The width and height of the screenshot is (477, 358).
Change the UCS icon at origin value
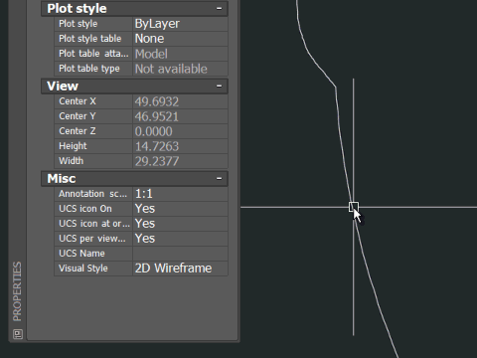[180, 224]
